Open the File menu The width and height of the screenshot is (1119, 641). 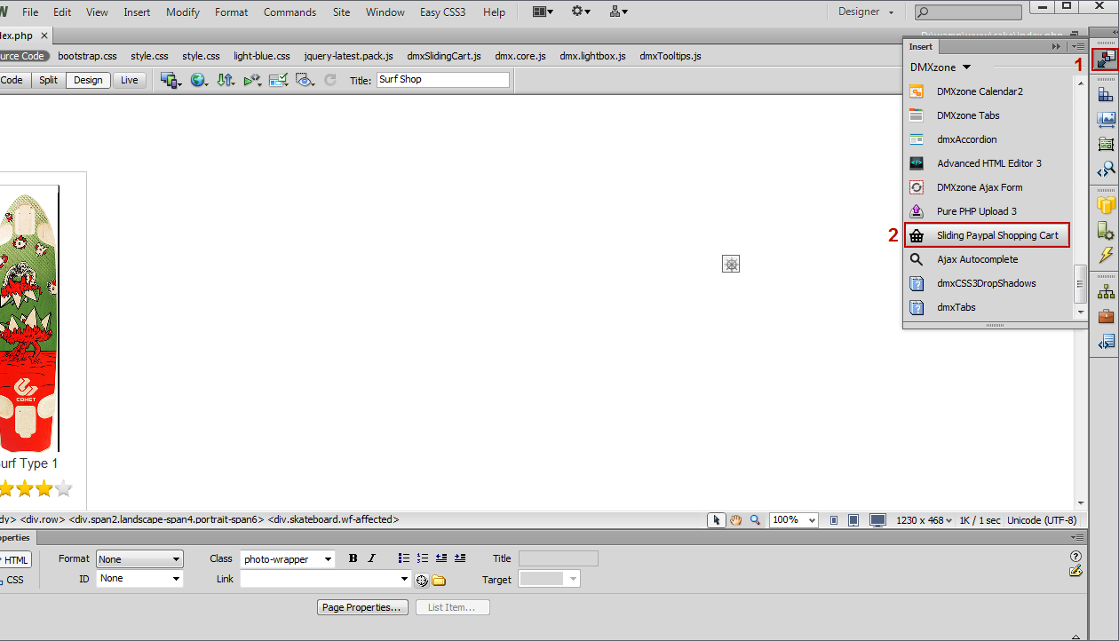coord(30,12)
